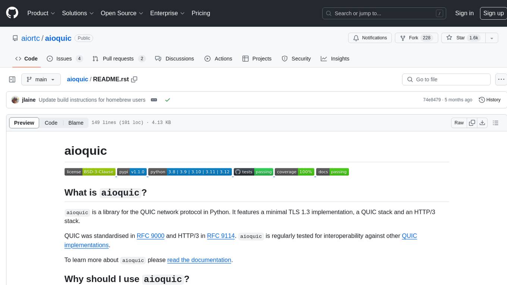507x285 pixels.
Task: Open the Raw file view
Action: 459,123
